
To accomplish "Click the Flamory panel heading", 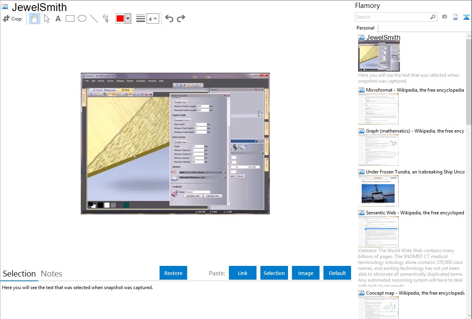I will pyautogui.click(x=368, y=6).
